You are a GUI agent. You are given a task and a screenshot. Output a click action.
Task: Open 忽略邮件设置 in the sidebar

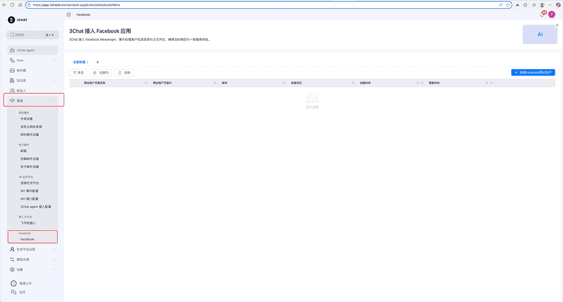coord(29,159)
